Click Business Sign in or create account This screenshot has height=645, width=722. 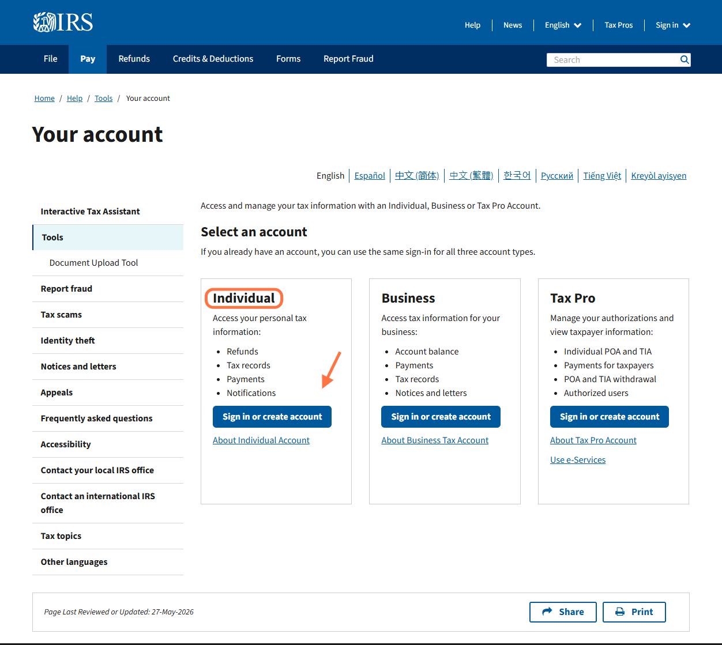(441, 417)
